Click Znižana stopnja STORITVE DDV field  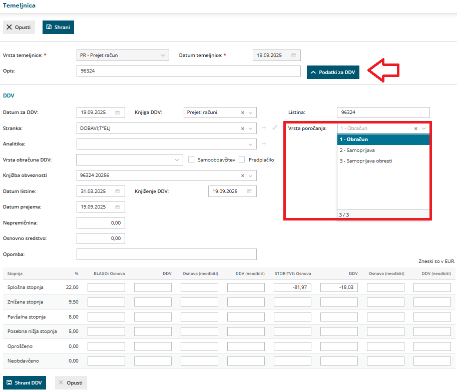point(339,302)
